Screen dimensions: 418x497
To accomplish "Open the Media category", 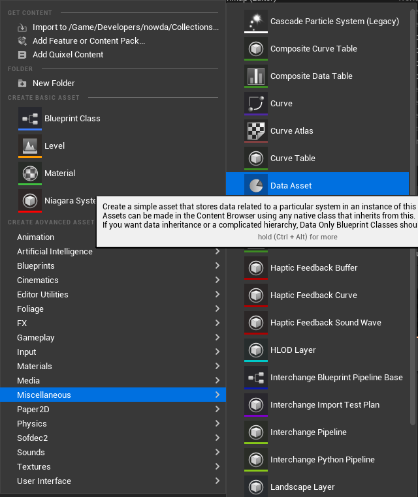I will [x=113, y=380].
